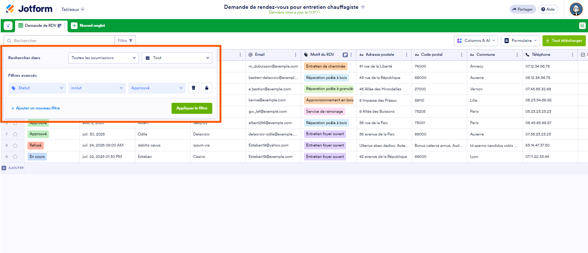
Task: Star the row 9 En cours entry
Action: point(15,157)
